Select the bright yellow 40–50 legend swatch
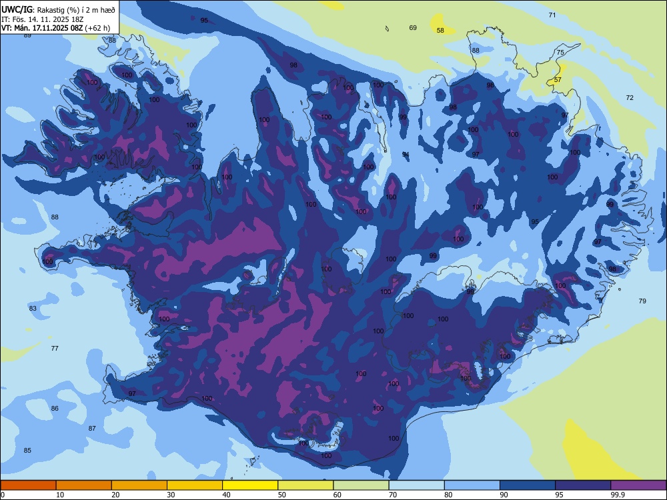Image resolution: width=667 pixels, height=500 pixels. [250, 485]
